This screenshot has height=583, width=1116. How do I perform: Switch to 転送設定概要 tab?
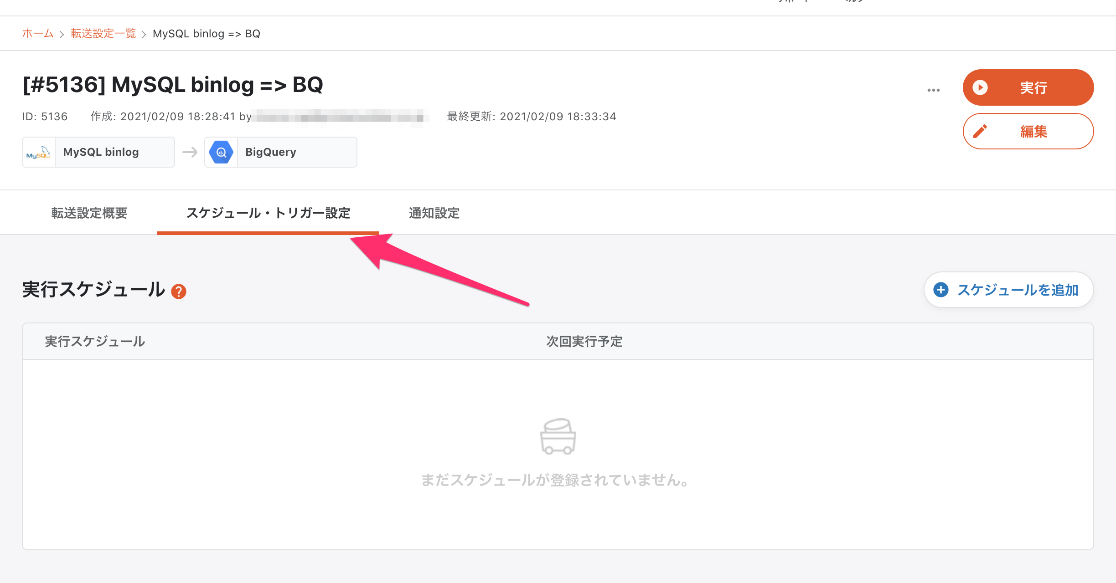pos(89,213)
